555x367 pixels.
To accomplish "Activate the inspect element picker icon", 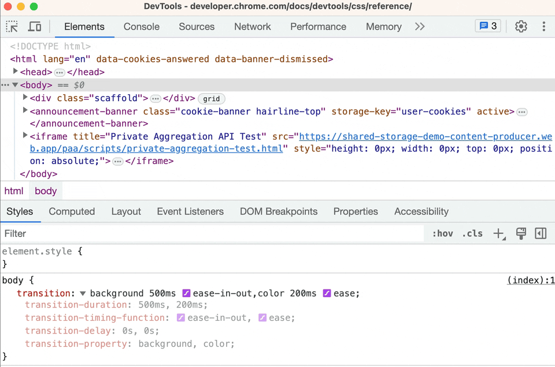I will pyautogui.click(x=12, y=27).
